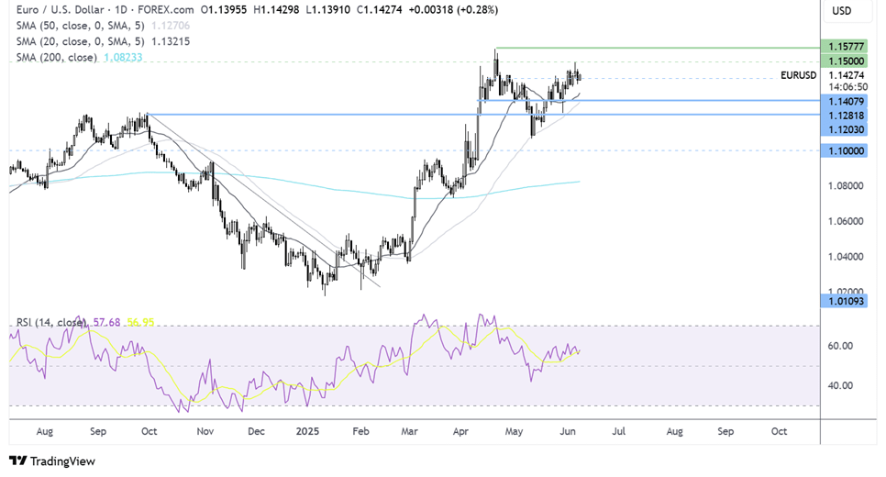Image resolution: width=886 pixels, height=477 pixels.
Task: Click the current price 1.14274 label
Action: [x=847, y=75]
